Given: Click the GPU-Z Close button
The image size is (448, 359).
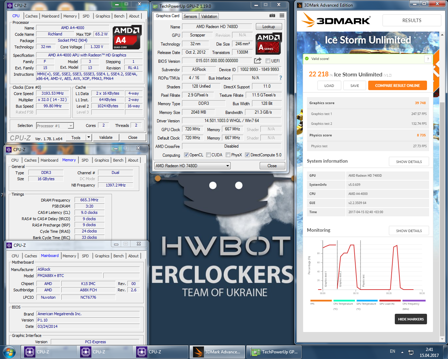Looking at the screenshot, I should 272,165.
